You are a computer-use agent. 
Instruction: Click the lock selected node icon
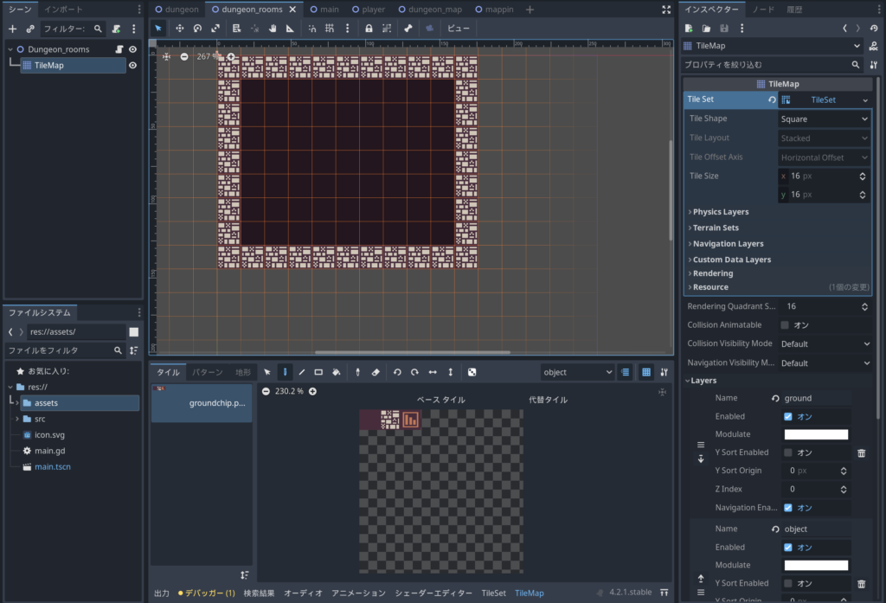[369, 29]
